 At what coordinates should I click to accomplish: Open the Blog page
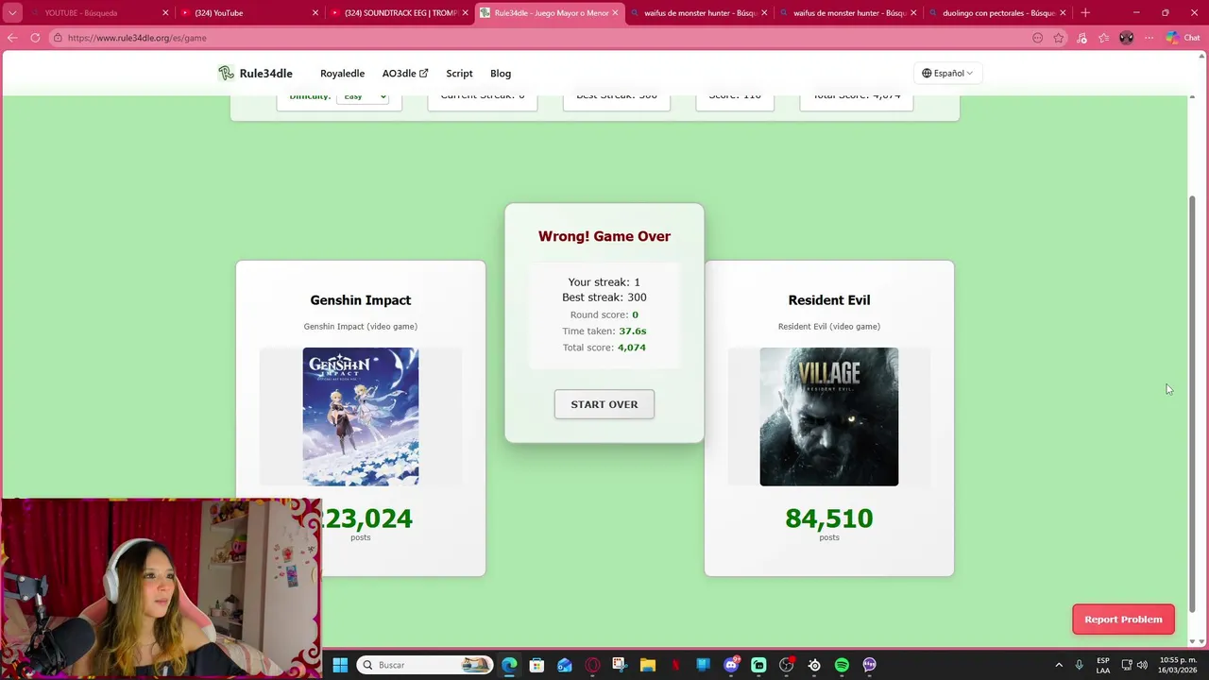[x=501, y=74]
